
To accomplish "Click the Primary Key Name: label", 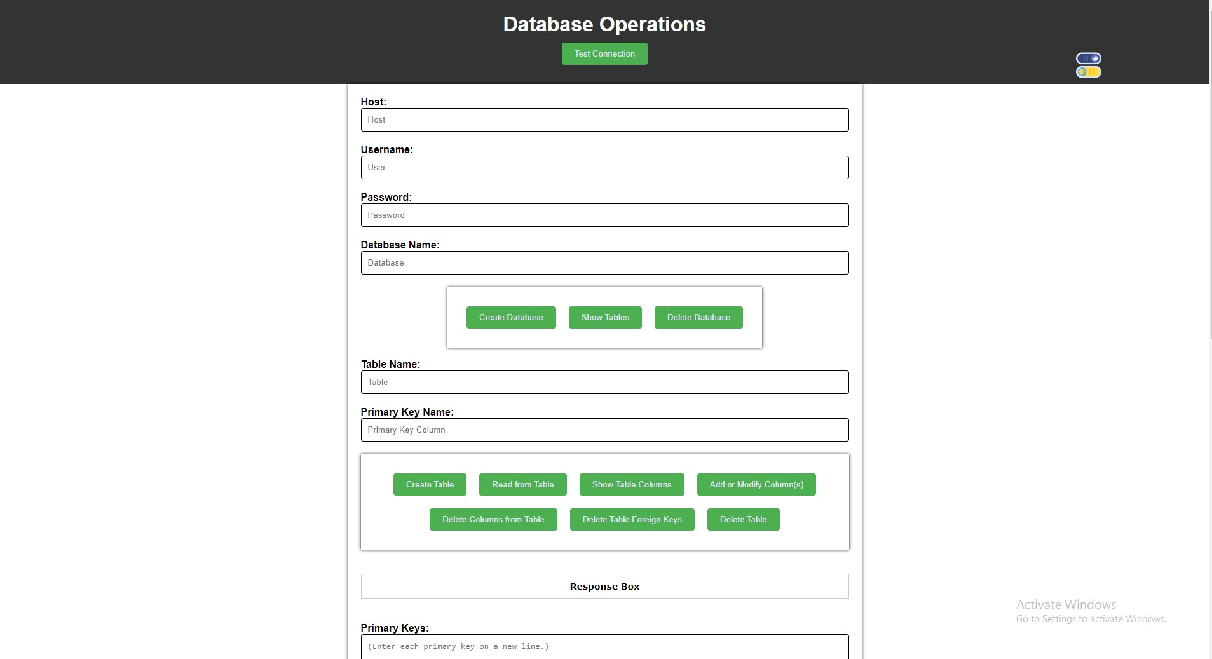I will tap(407, 412).
